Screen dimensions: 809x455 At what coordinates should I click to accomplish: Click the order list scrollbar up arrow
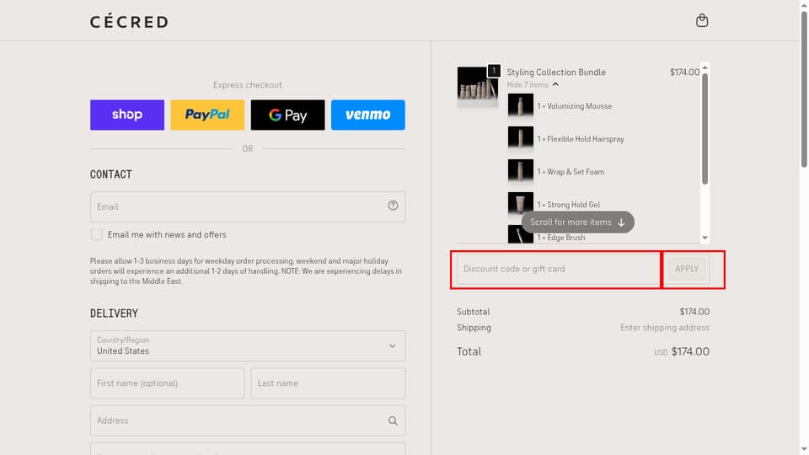[705, 67]
